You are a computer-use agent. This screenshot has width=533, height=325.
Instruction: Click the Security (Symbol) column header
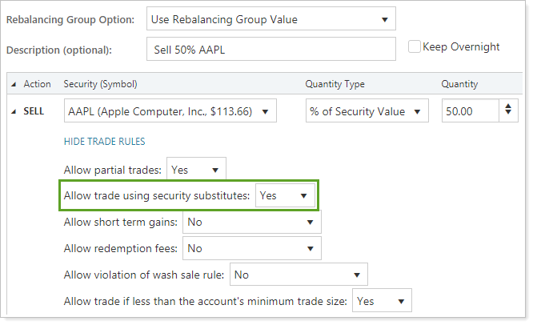point(100,84)
